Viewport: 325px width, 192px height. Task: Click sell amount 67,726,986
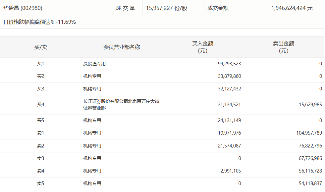pyautogui.click(x=310, y=159)
